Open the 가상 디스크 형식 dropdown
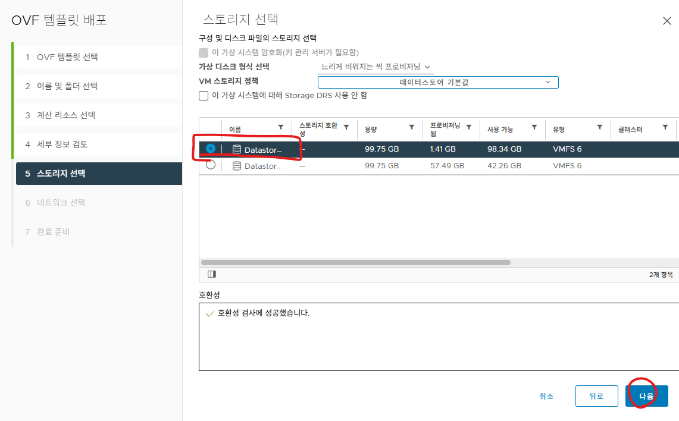The height and width of the screenshot is (421, 679). pyautogui.click(x=376, y=67)
